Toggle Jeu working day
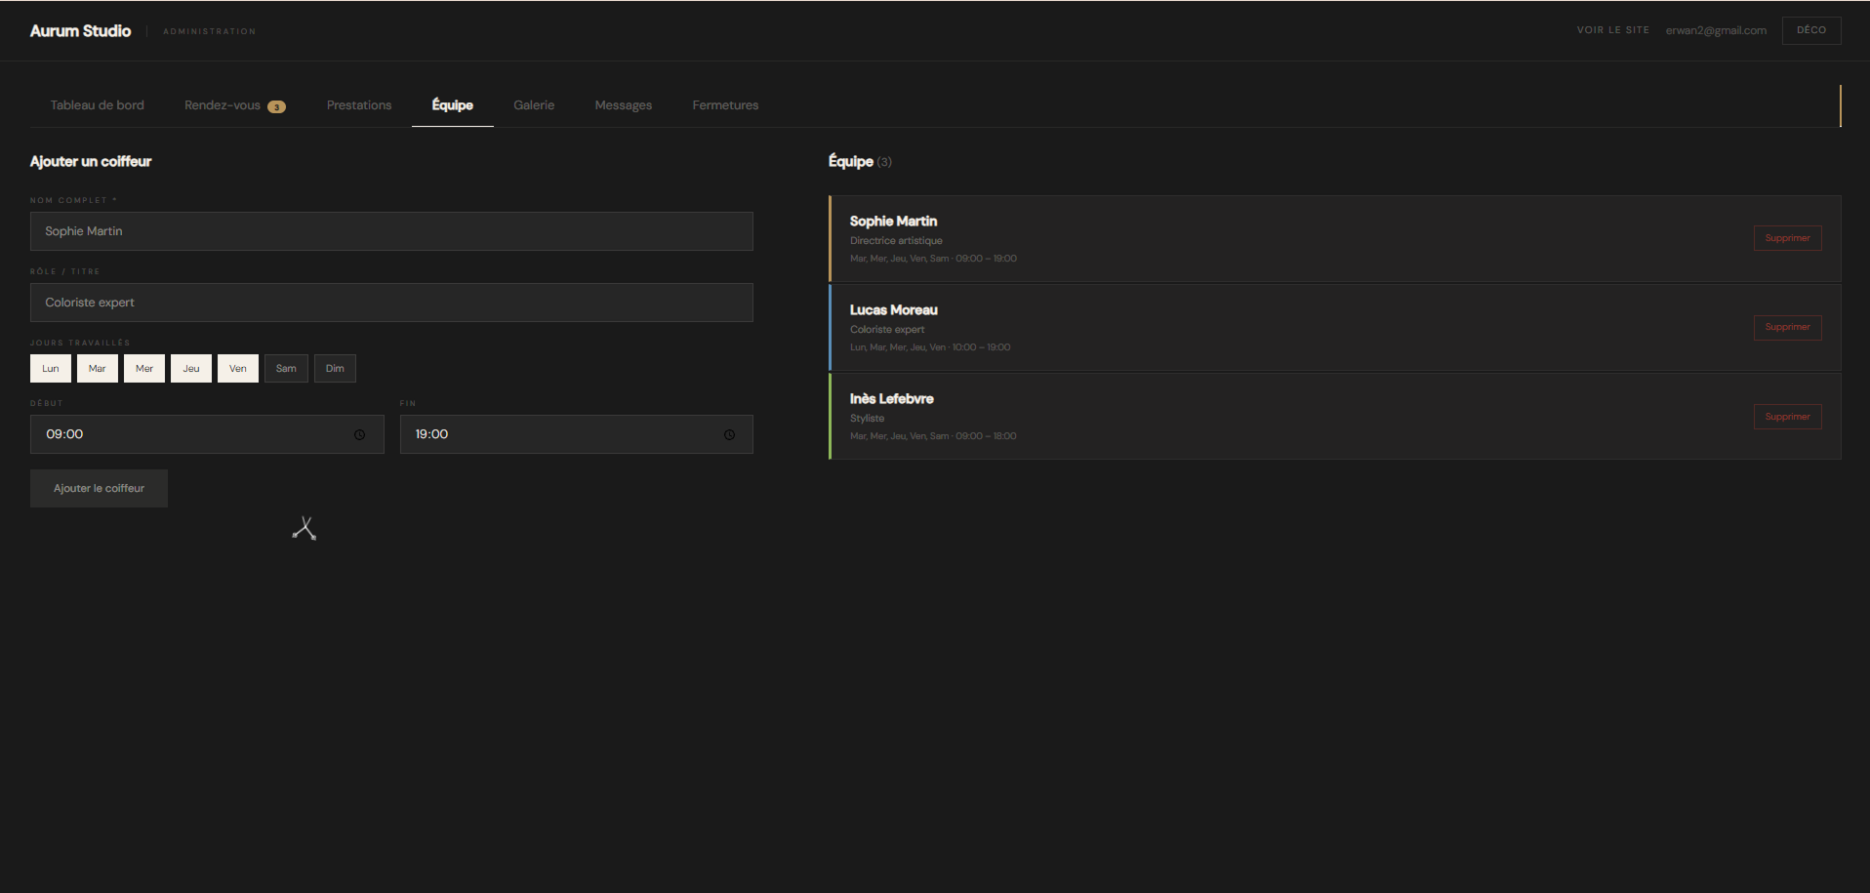This screenshot has height=893, width=1870. click(x=191, y=368)
